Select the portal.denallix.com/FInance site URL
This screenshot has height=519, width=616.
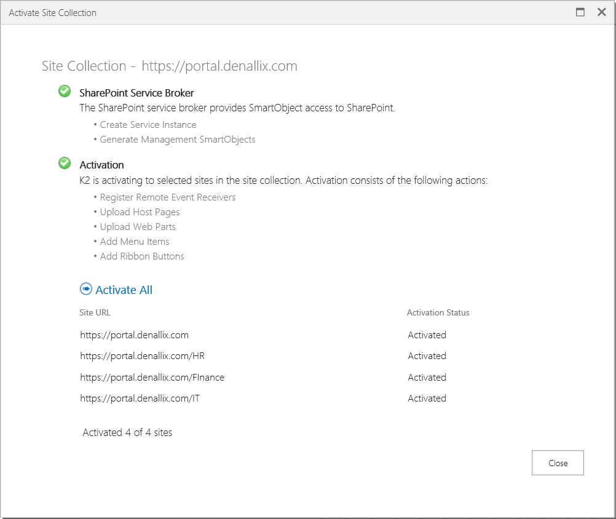(152, 378)
